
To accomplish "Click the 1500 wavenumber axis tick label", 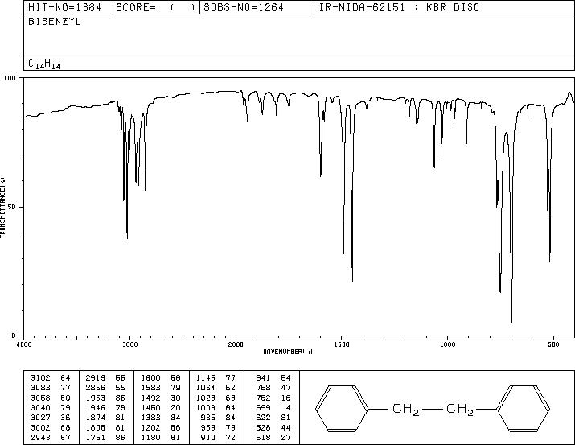I will pos(342,344).
